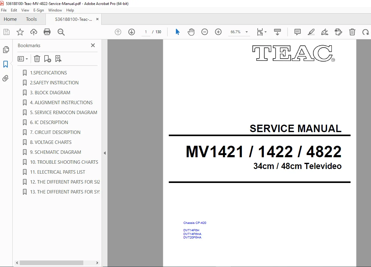Open the Find text magnifier tool
The width and height of the screenshot is (371, 267).
[61, 32]
